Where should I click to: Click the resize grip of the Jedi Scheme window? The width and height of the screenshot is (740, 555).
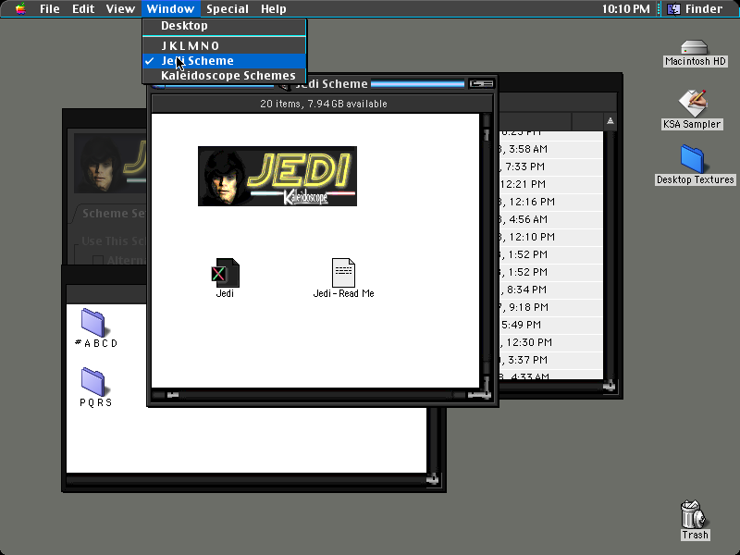click(x=487, y=395)
